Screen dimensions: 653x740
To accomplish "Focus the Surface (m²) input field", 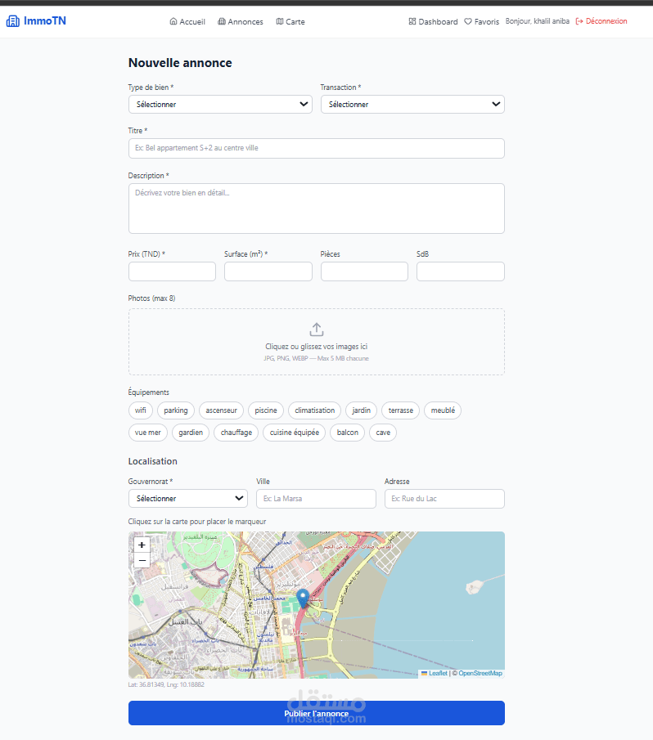I will pyautogui.click(x=268, y=271).
